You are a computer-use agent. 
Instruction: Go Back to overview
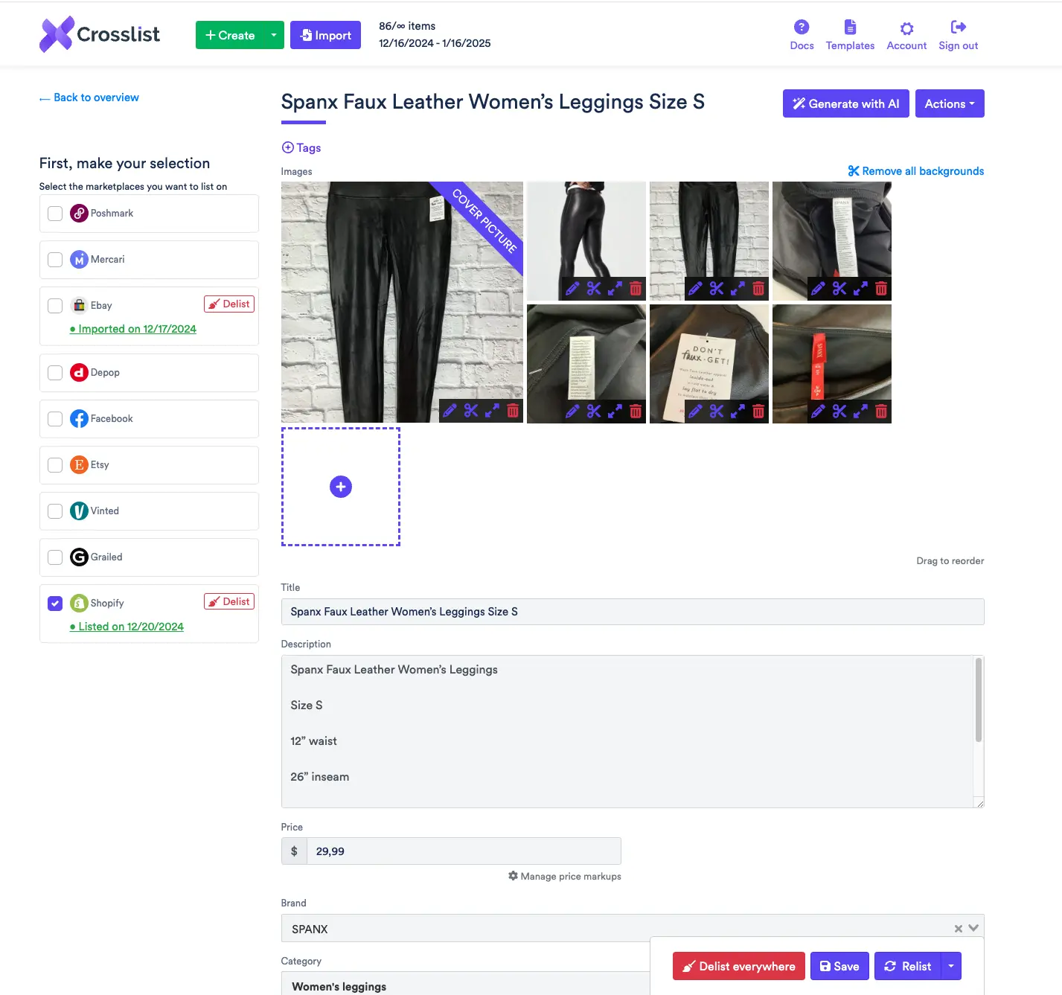click(89, 97)
